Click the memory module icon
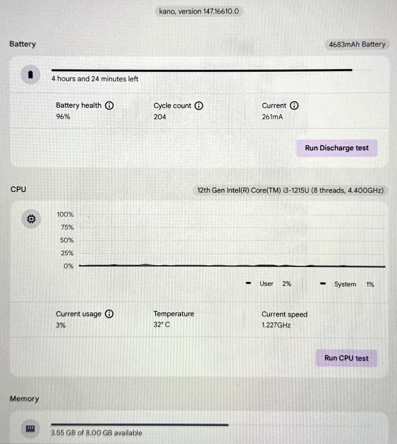397x444 pixels. point(30,429)
